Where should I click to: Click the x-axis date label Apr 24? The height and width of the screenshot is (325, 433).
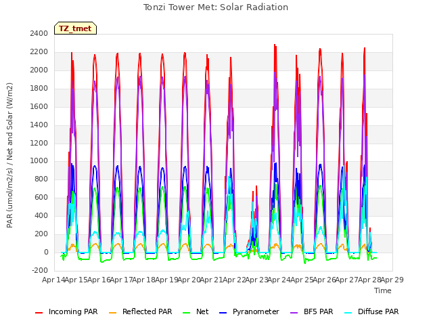point(279,280)
